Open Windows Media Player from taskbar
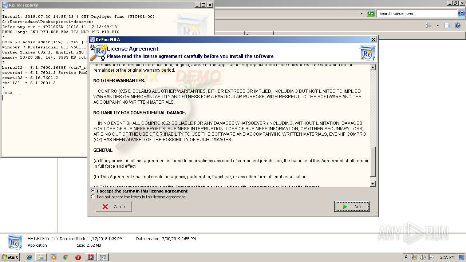The width and height of the screenshot is (466, 262). (54, 257)
